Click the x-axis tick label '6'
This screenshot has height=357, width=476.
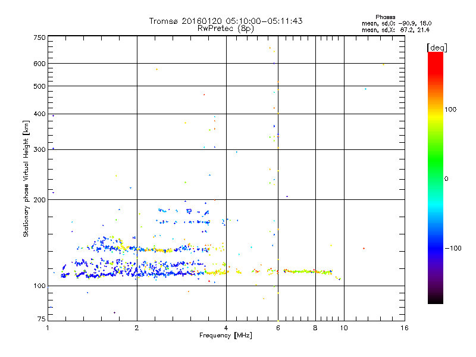pyautogui.click(x=278, y=328)
